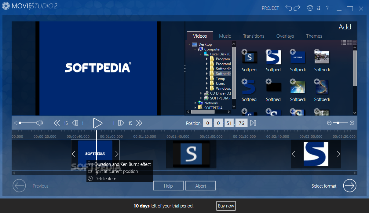This screenshot has width=369, height=213.
Task: Open the Videos tab
Action: 200,36
